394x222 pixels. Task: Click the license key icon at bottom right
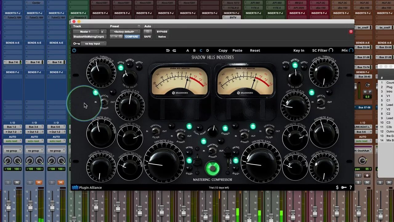pyautogui.click(x=344, y=187)
